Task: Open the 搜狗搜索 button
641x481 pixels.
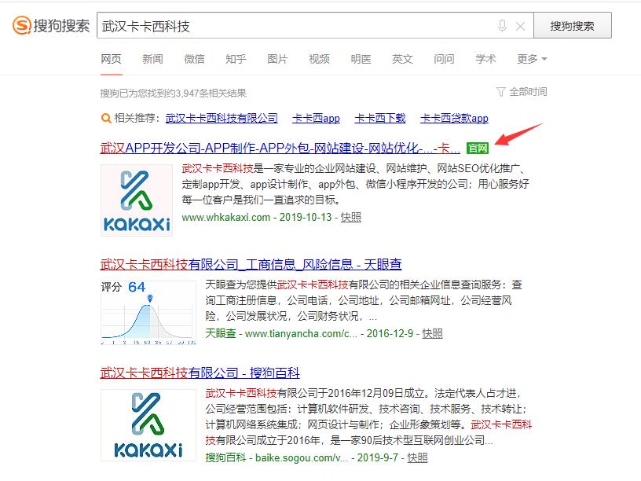Action: pos(573,26)
